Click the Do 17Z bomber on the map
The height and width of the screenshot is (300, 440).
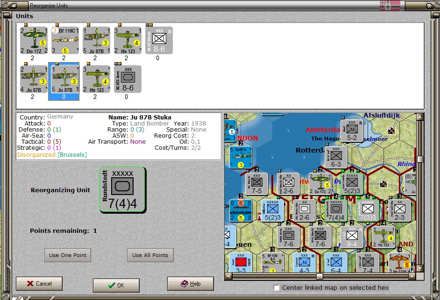coord(320,184)
